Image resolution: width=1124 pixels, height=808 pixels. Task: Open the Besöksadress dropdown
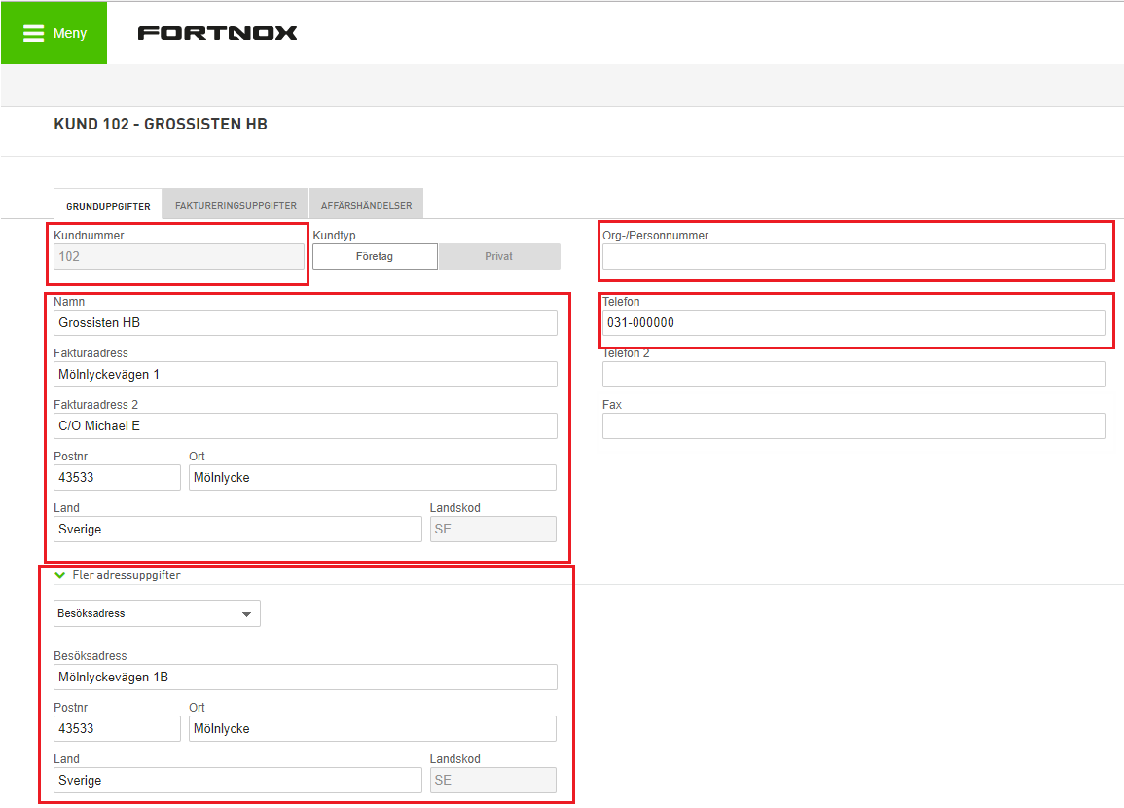click(157, 613)
